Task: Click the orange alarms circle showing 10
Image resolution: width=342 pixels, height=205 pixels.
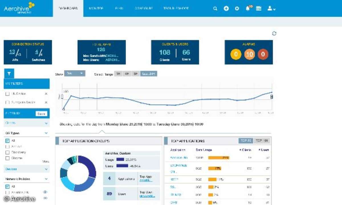Action: click(249, 54)
